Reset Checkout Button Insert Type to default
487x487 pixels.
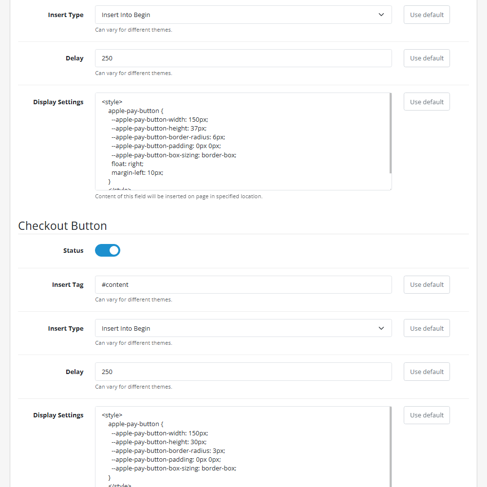click(x=427, y=328)
